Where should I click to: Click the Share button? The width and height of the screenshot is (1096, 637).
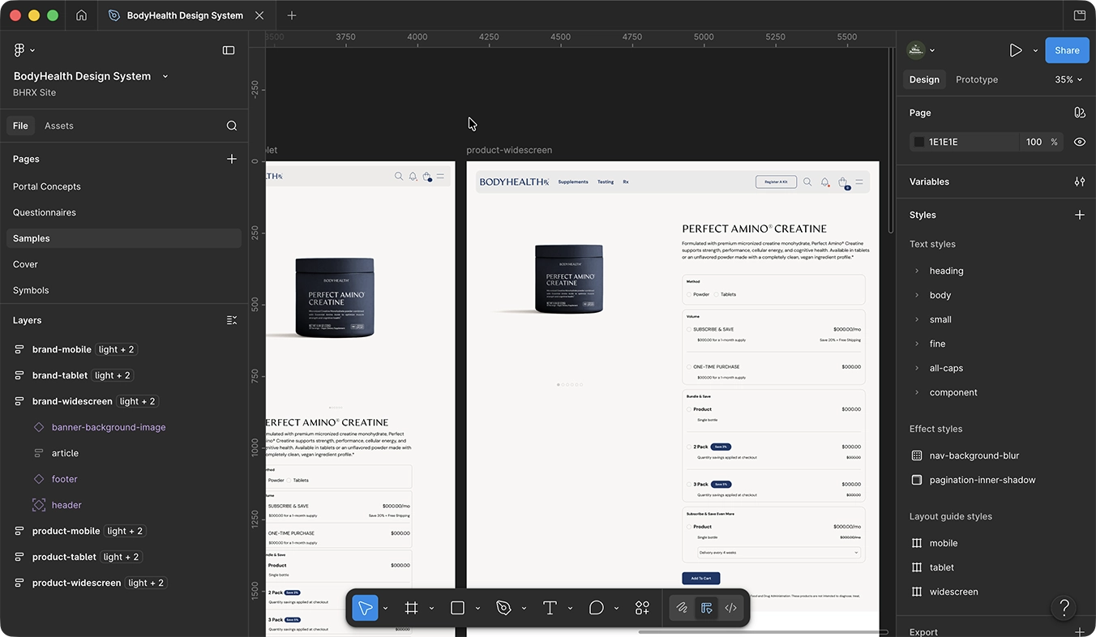tap(1067, 50)
